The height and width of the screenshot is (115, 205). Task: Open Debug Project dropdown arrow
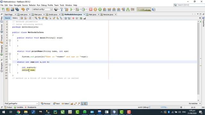click(x=80, y=9)
